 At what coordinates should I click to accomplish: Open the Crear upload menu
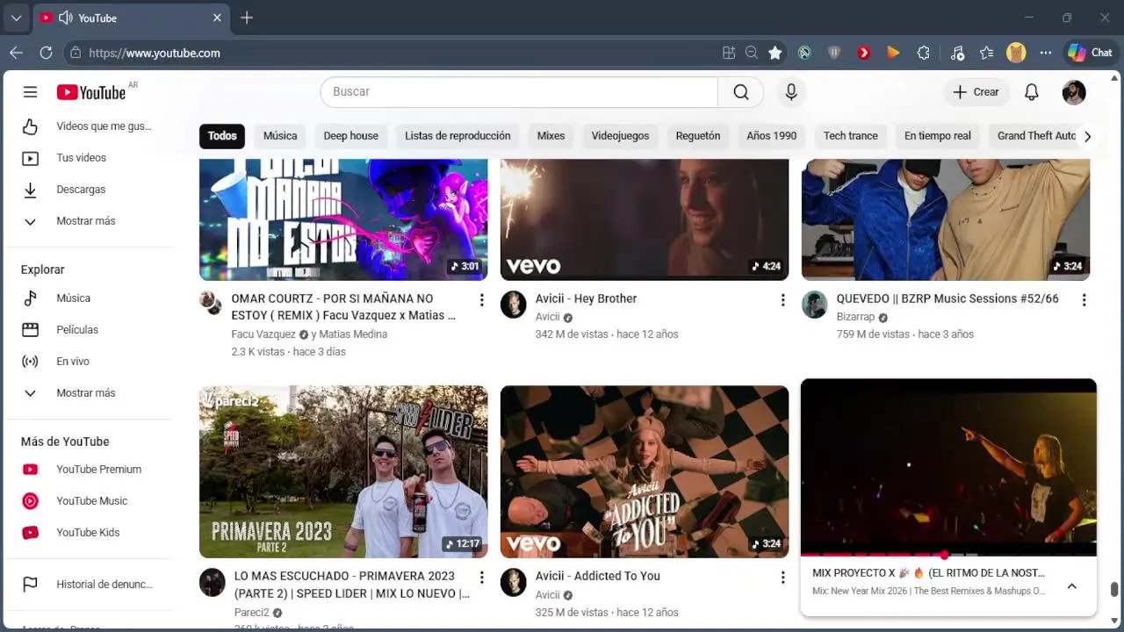click(x=976, y=92)
